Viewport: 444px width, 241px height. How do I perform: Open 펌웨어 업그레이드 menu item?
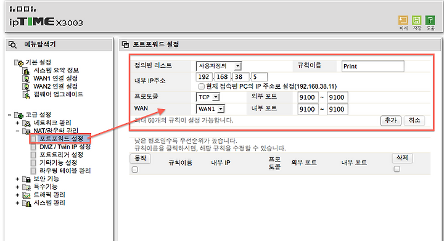click(x=59, y=94)
